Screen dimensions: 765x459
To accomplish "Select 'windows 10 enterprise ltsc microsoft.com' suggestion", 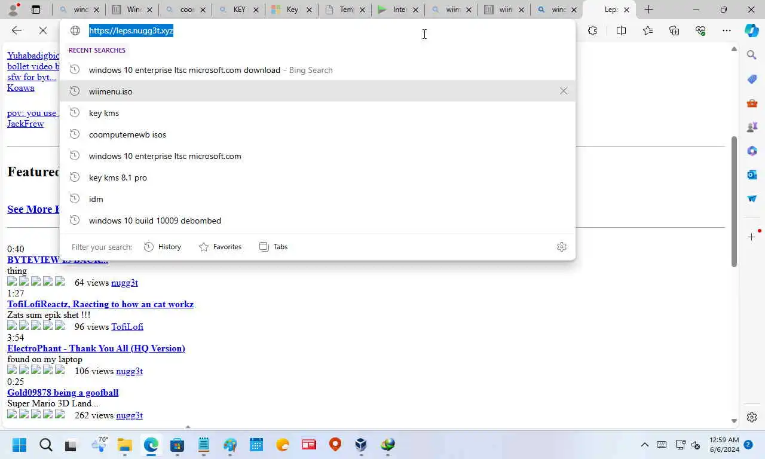I will tap(317, 156).
